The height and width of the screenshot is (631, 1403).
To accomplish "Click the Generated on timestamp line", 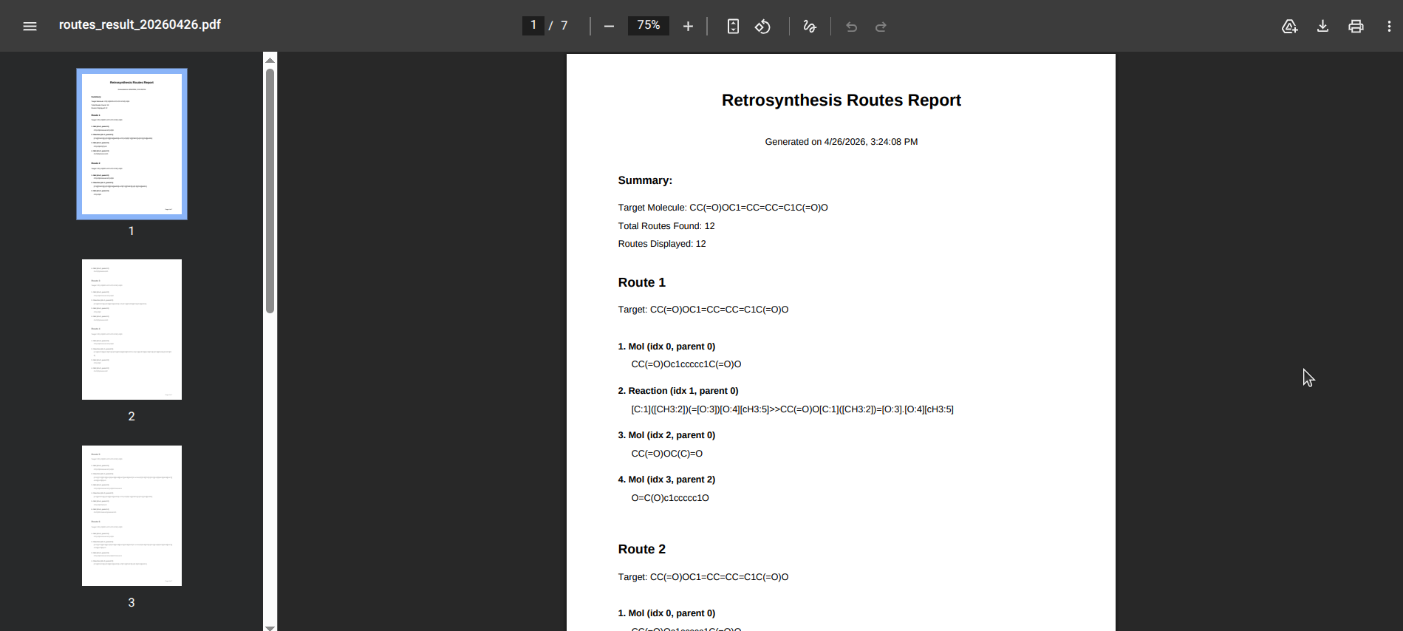I will (x=841, y=142).
